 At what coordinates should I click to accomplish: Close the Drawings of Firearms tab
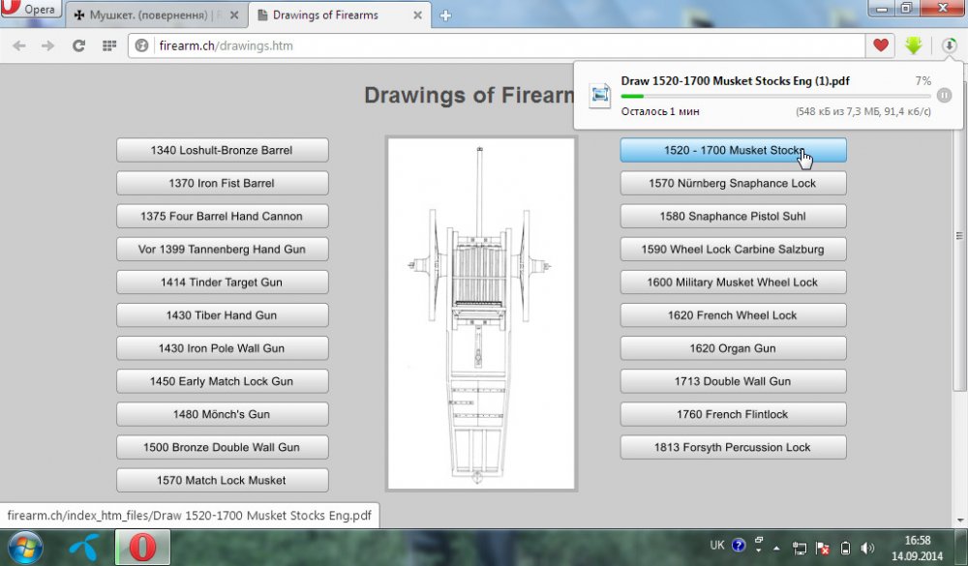tap(417, 15)
